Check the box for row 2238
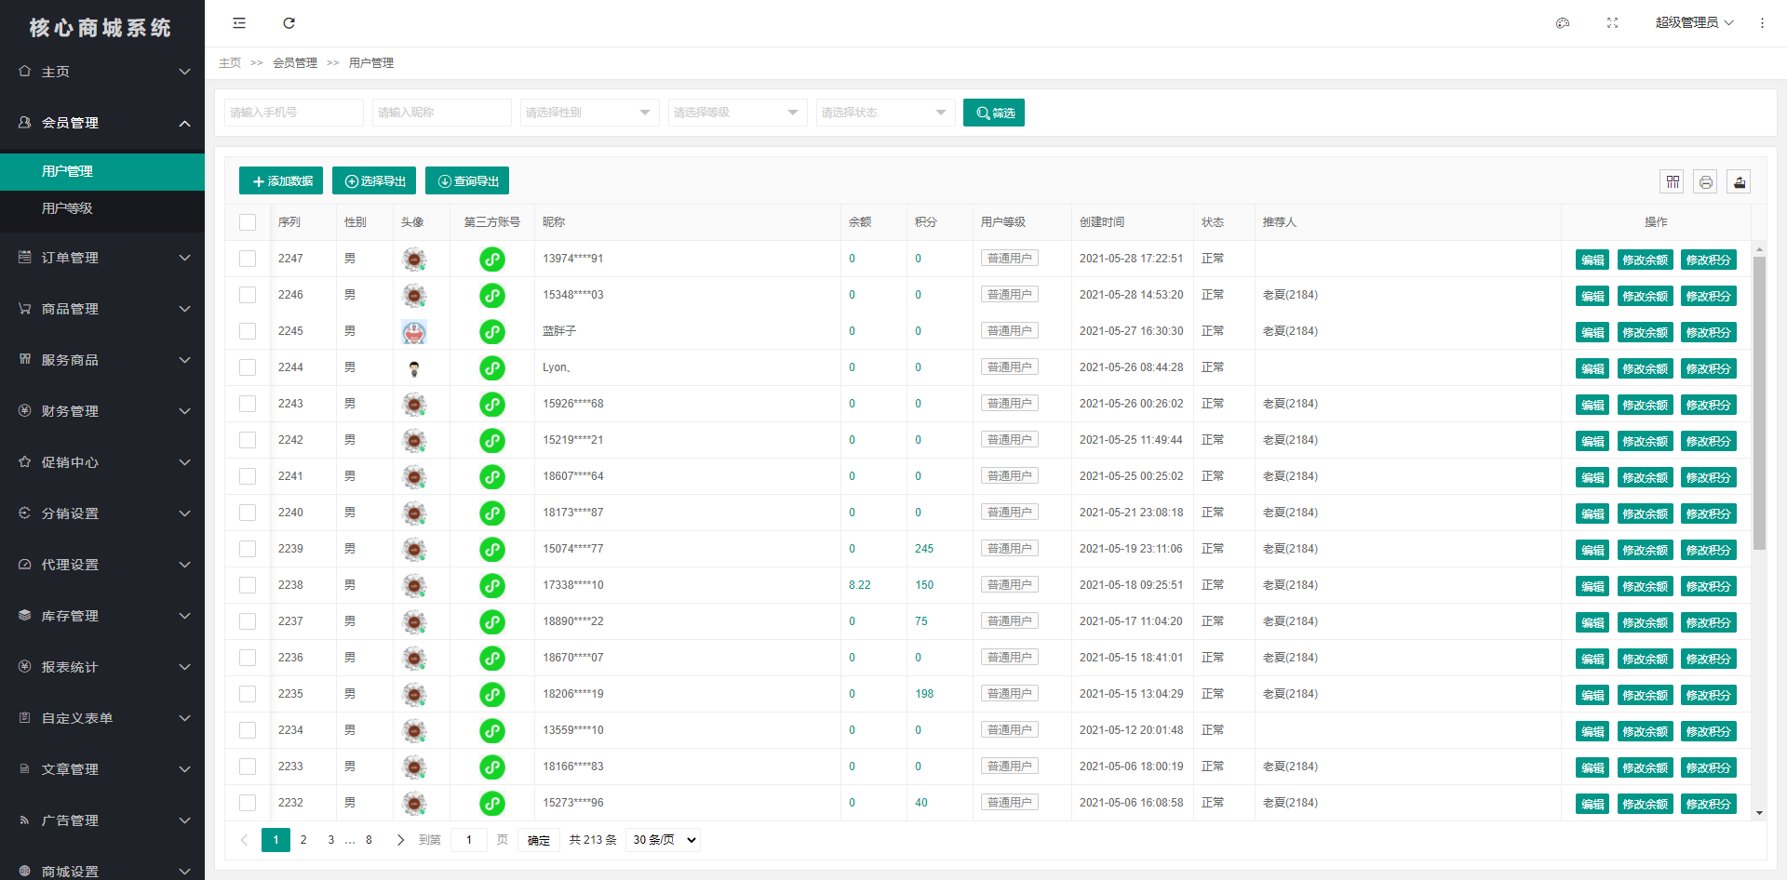The image size is (1787, 880). click(x=248, y=585)
